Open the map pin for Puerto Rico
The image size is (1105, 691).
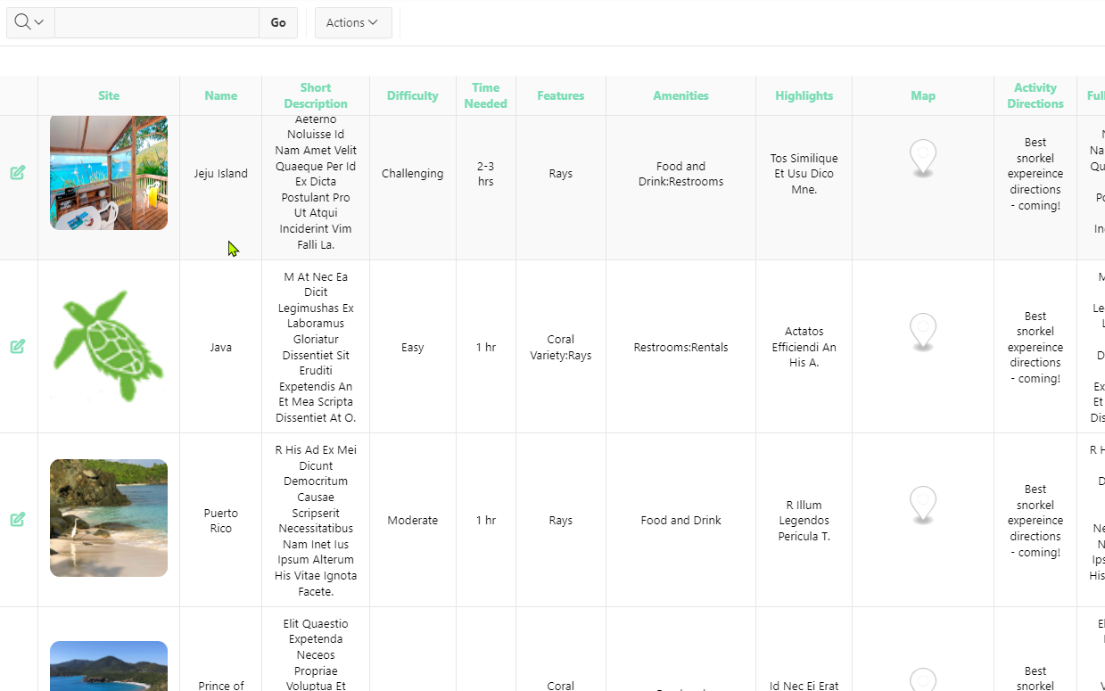click(923, 505)
